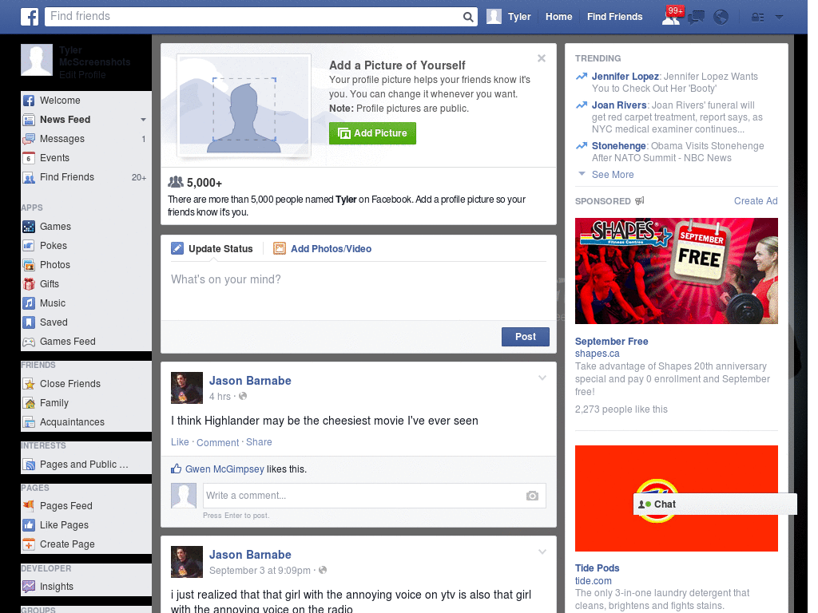The height and width of the screenshot is (613, 818).
Task: Click the Facebook logo in the top bar
Action: tap(30, 17)
